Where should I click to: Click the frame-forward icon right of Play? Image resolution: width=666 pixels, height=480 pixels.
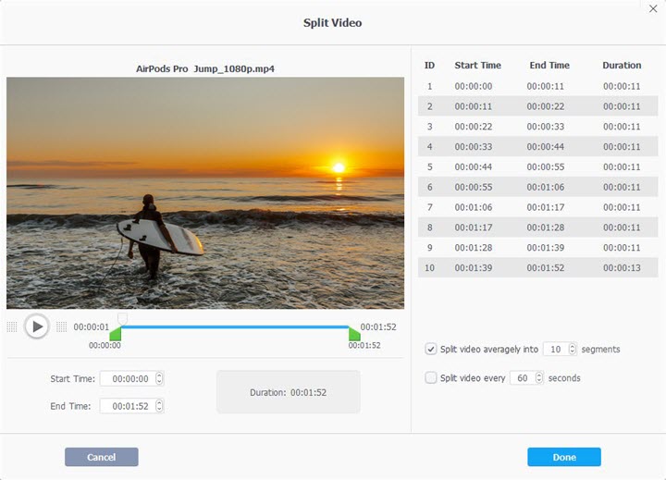pos(62,326)
